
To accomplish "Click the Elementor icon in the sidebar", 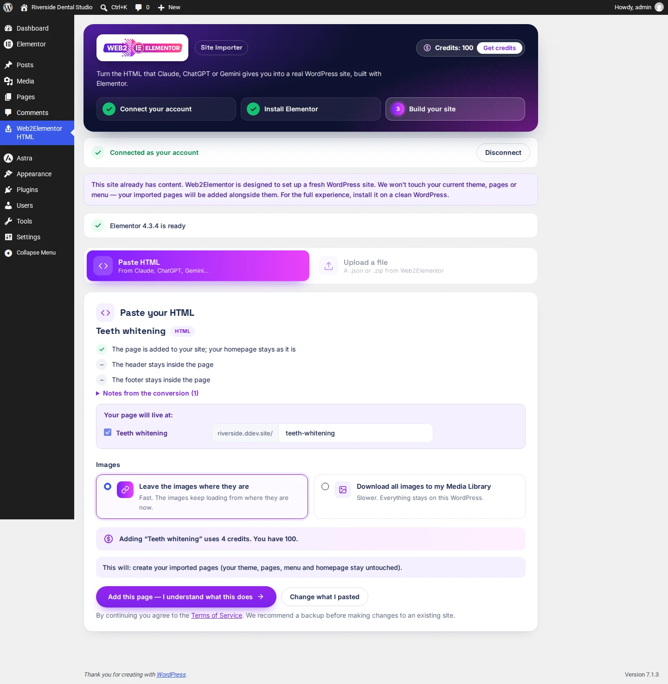I will click(x=8, y=44).
